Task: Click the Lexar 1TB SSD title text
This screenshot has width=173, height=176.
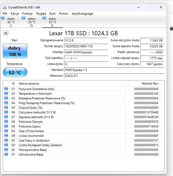Action: 83,33
